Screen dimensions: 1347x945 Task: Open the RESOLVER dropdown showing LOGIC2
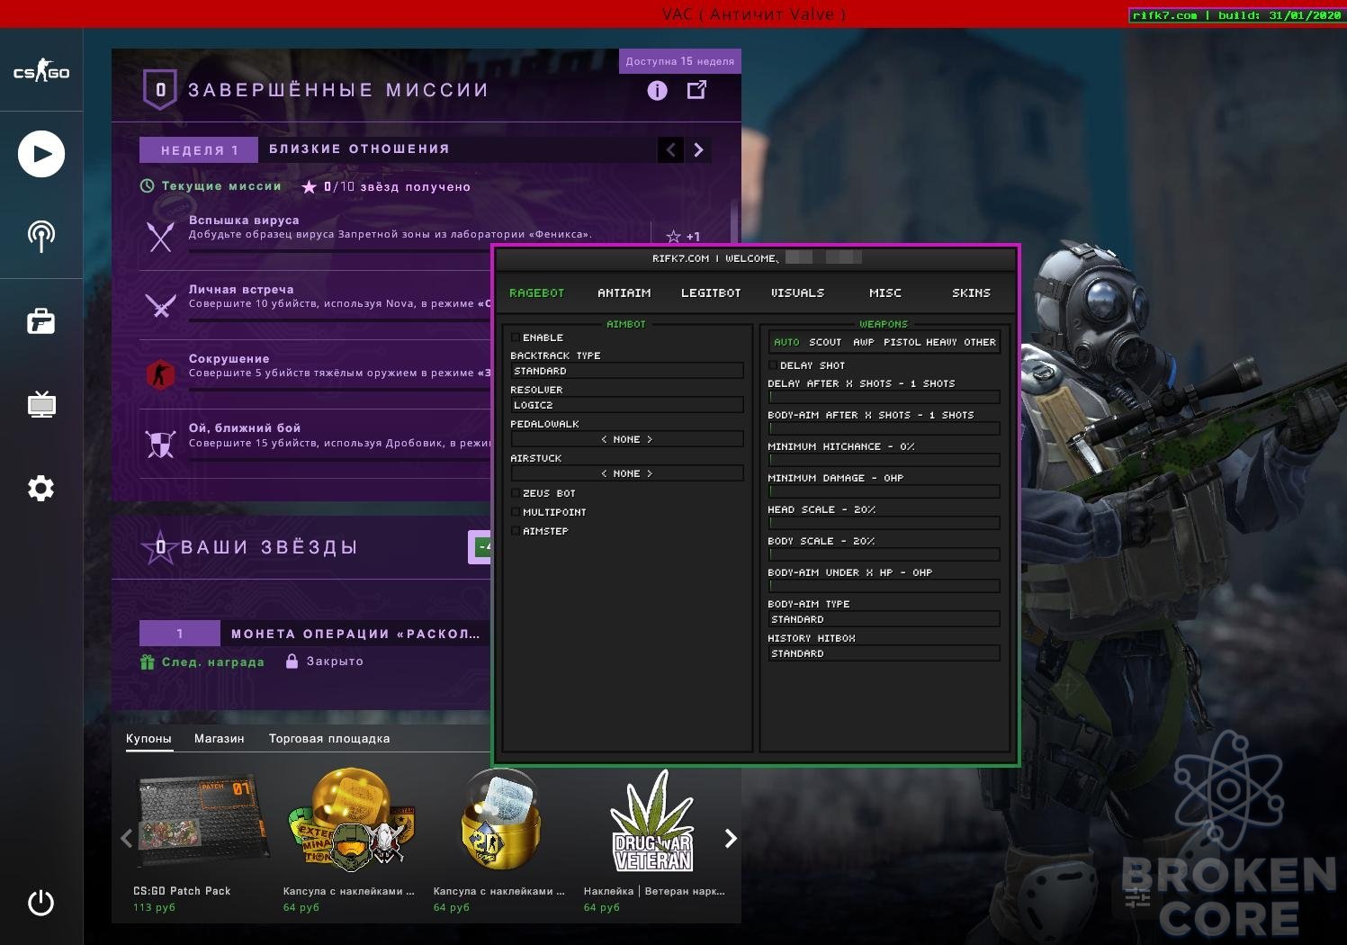click(627, 405)
